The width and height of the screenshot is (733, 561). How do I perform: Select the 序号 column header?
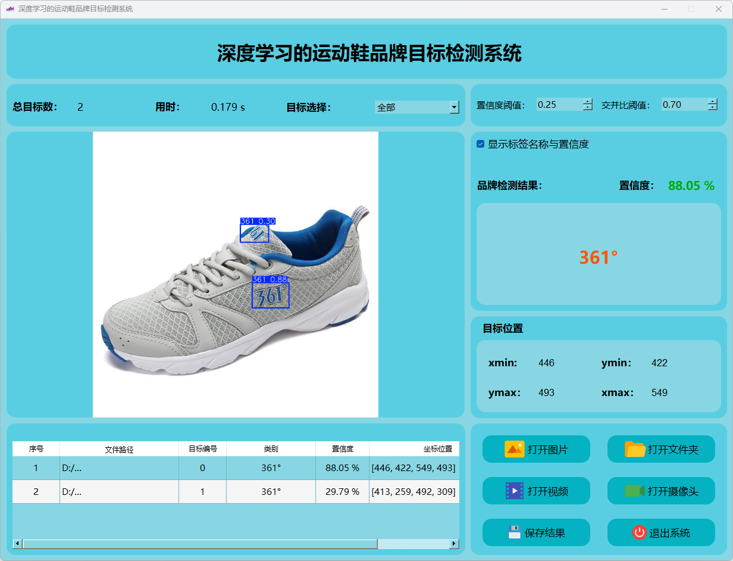(36, 449)
